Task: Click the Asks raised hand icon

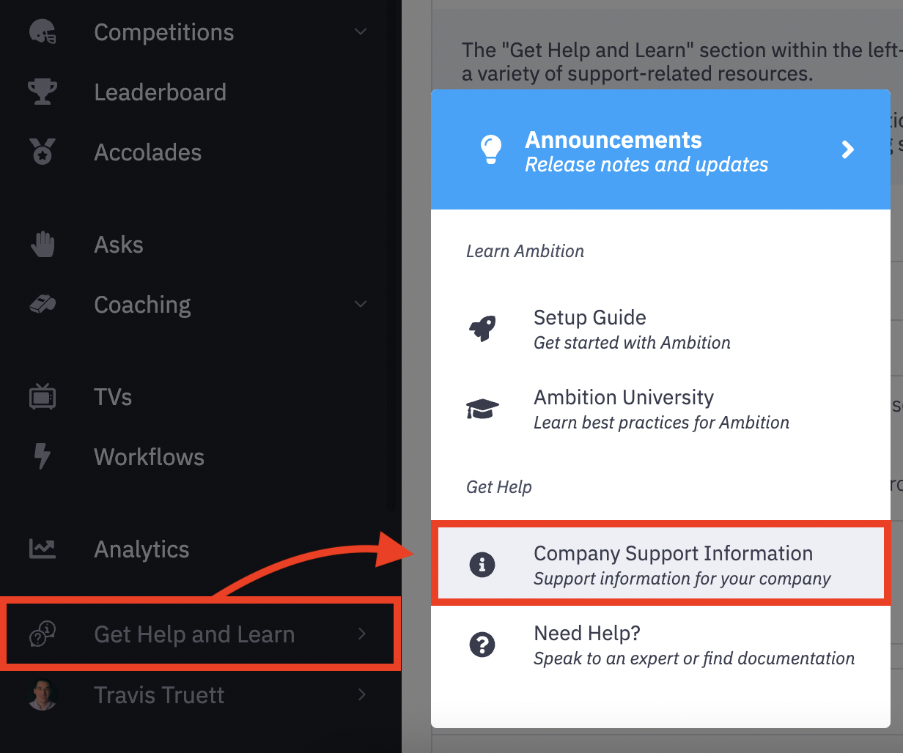Action: point(43,244)
